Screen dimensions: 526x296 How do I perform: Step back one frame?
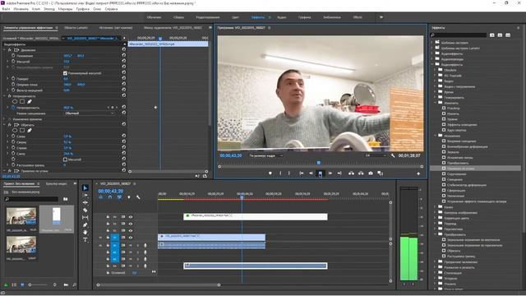pos(311,173)
